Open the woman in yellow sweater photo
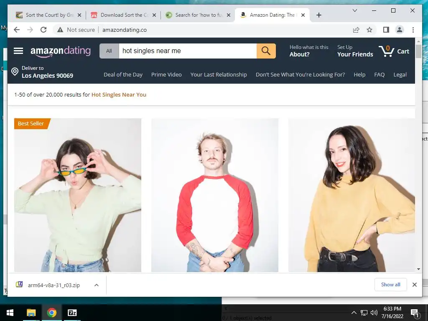This screenshot has height=321, width=428. pos(352,195)
